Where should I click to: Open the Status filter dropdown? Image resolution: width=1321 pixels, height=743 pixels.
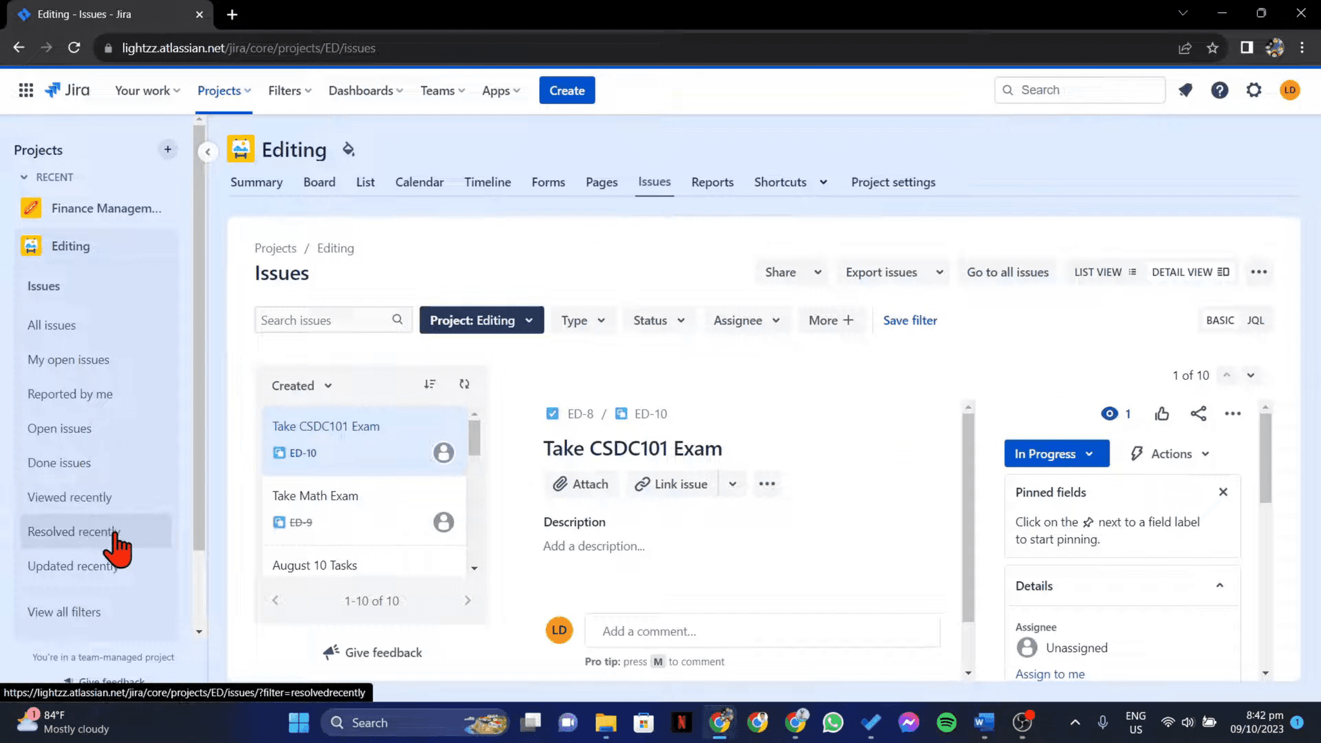tap(658, 320)
